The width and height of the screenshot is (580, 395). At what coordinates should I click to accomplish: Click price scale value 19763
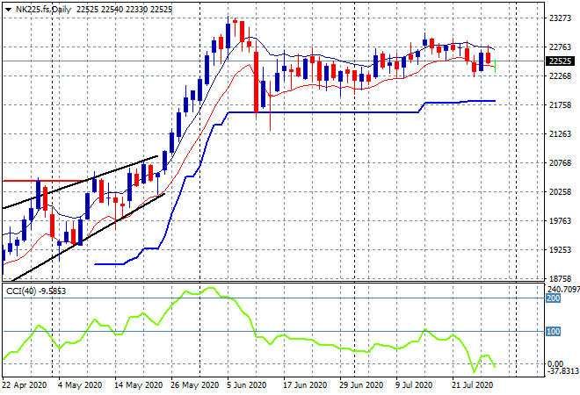coord(560,221)
